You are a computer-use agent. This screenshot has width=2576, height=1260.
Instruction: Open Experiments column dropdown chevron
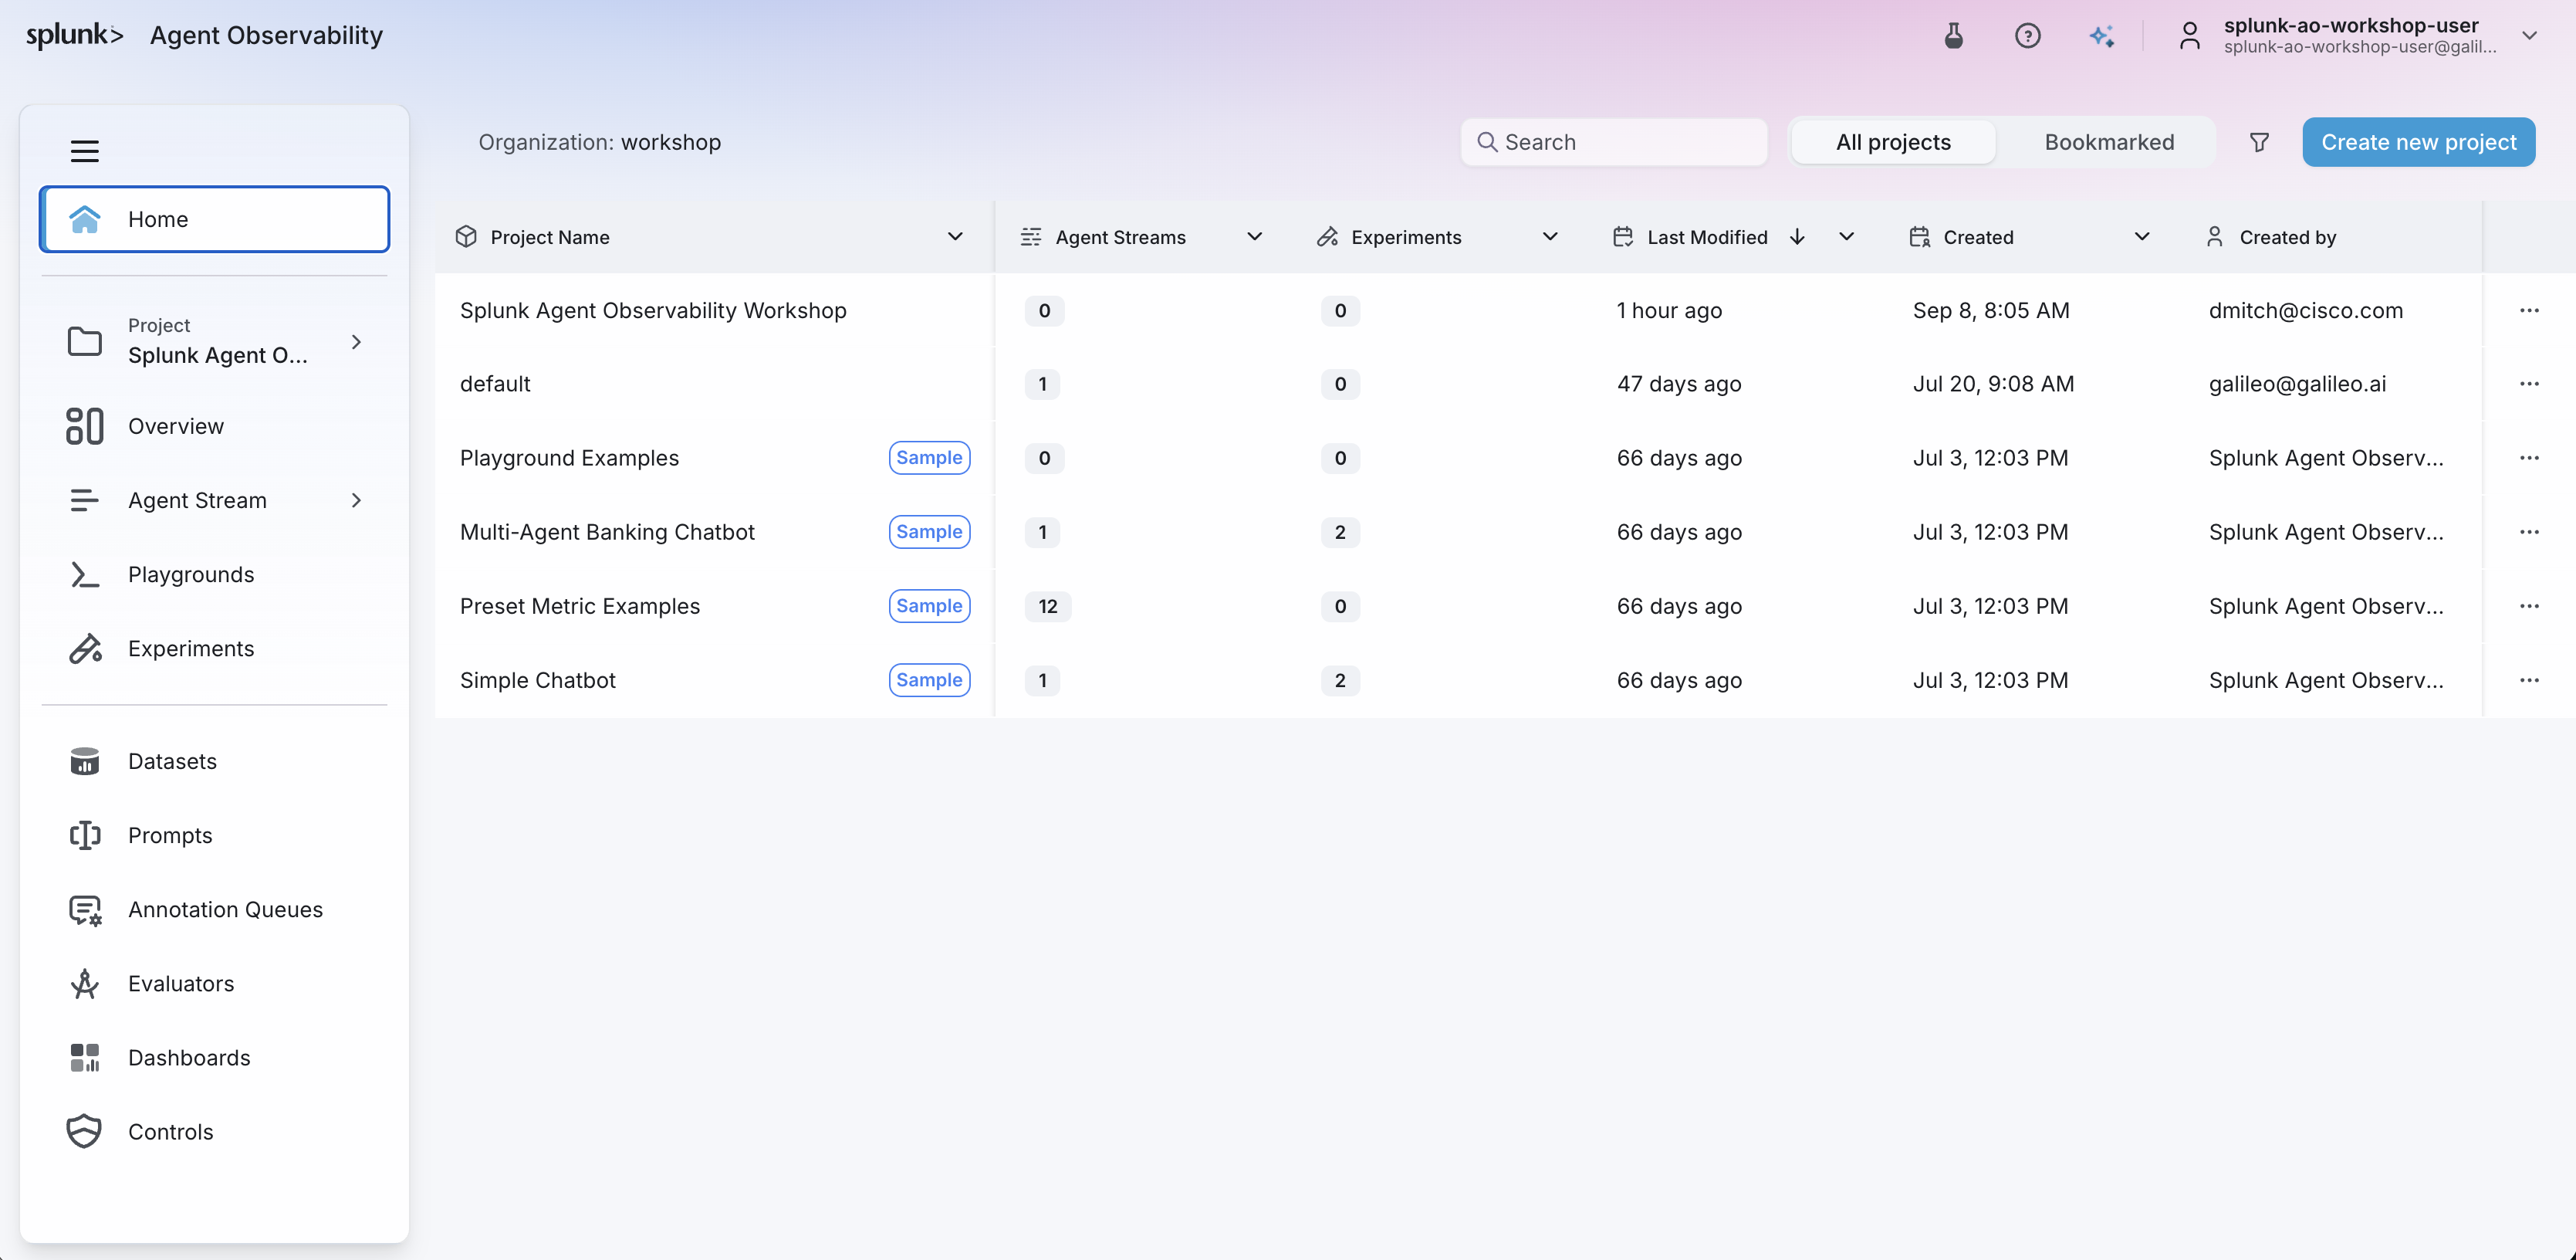tap(1550, 237)
